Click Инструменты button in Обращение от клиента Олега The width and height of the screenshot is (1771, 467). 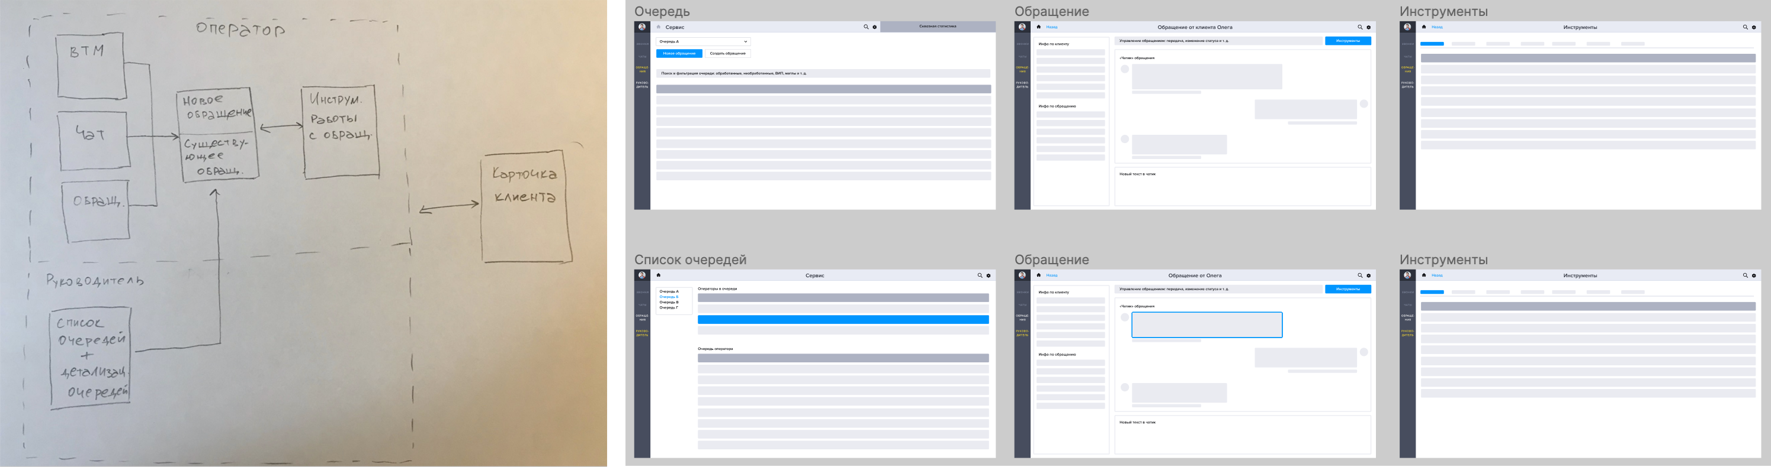coord(1347,40)
